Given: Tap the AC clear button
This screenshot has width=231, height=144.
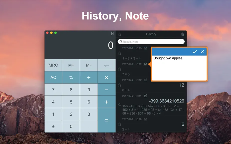Looking at the screenshot, I should point(53,77).
